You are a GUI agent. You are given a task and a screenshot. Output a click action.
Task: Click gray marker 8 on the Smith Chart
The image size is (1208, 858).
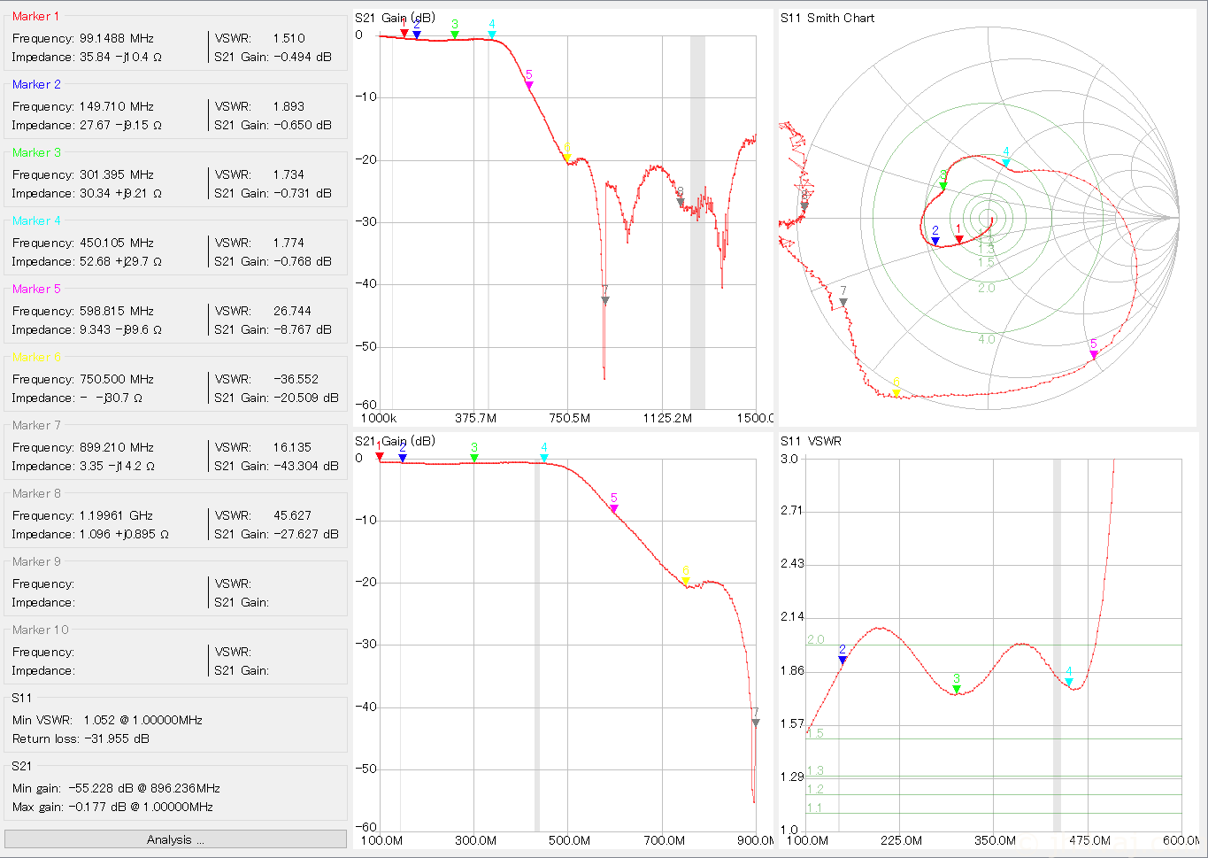[x=804, y=206]
